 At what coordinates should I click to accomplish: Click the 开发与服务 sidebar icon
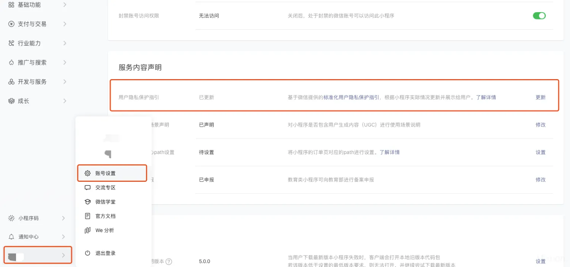[x=11, y=82]
